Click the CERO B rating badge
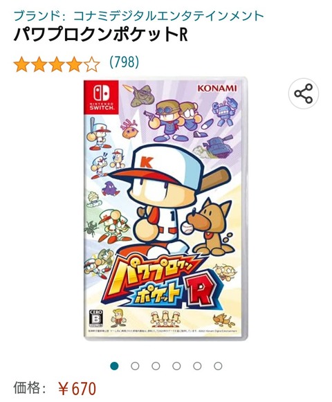The image size is (332, 402). click(x=96, y=318)
